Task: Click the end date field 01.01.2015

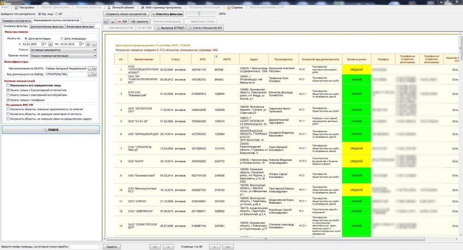Action: tap(69, 44)
